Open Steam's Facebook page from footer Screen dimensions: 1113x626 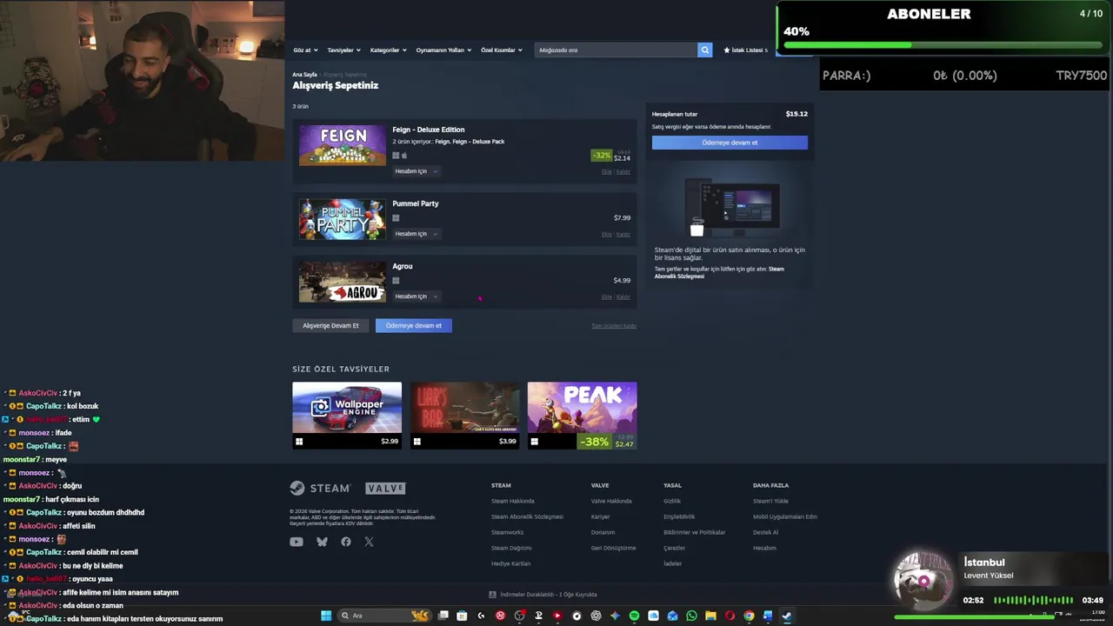point(346,542)
